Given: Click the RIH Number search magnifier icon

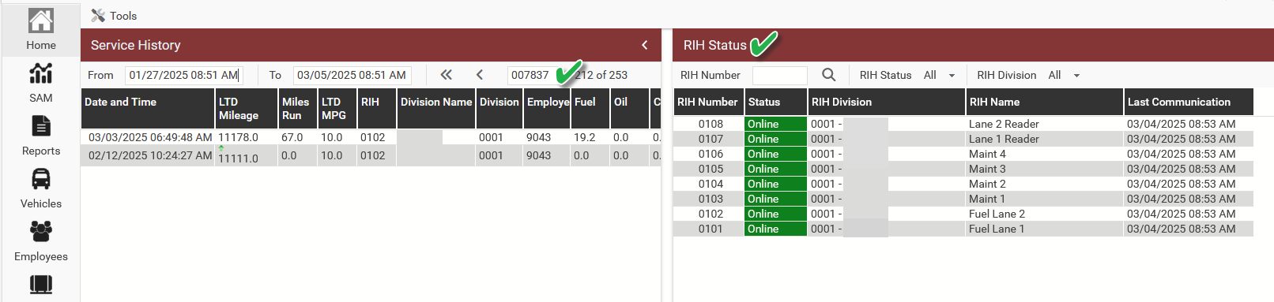Looking at the screenshot, I should coord(828,75).
